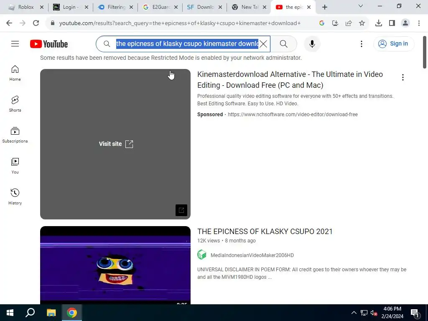Click the Google icon in address bar
The width and height of the screenshot is (428, 321).
pyautogui.click(x=321, y=23)
